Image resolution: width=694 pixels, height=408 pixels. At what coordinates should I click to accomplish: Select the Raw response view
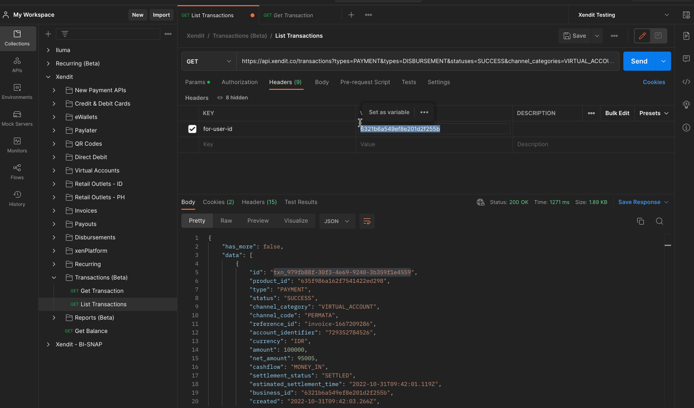[x=226, y=221]
